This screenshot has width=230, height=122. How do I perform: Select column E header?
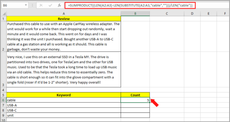click(x=208, y=14)
